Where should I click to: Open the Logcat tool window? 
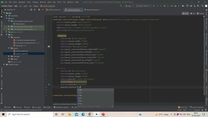pyautogui.click(x=37, y=107)
